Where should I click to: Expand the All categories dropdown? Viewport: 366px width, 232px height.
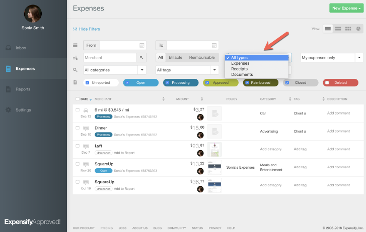142,70
